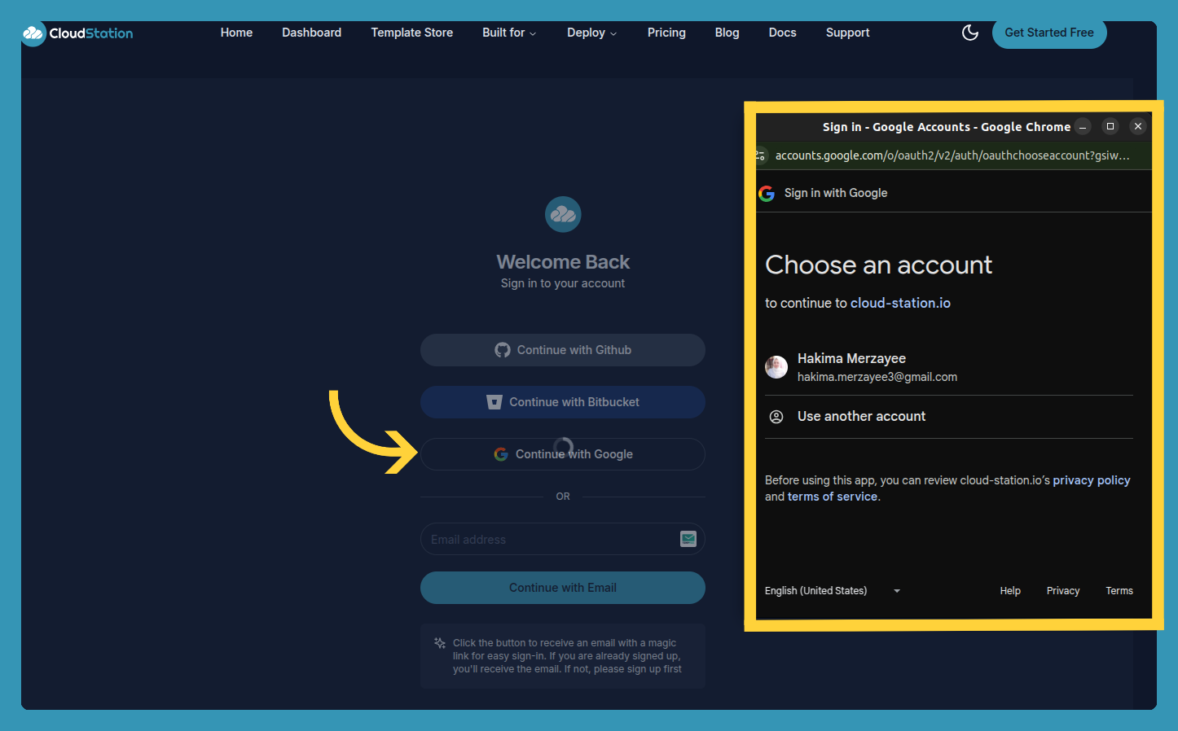Close the Google Accounts popup window

pos(1138,126)
